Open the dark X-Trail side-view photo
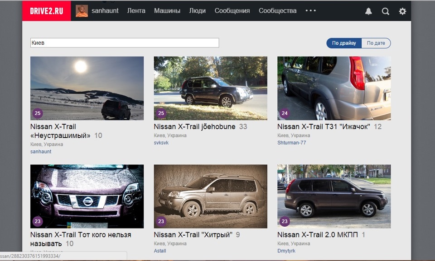 [334, 196]
